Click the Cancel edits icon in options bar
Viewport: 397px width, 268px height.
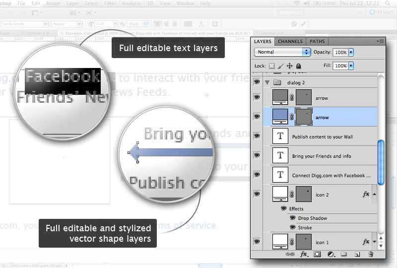point(294,24)
